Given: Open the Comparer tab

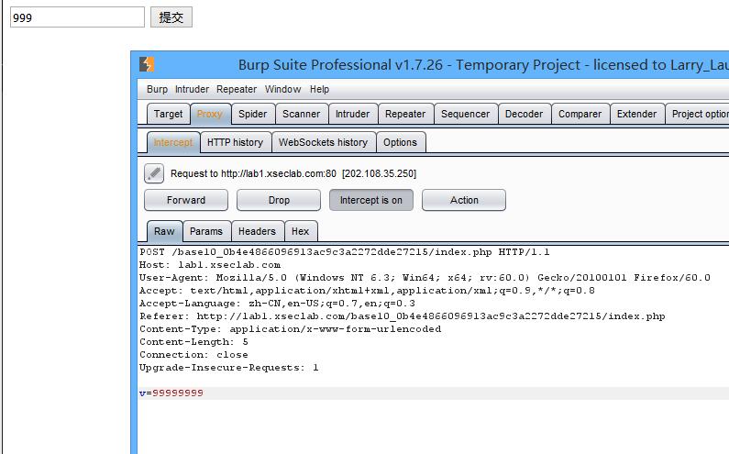Looking at the screenshot, I should tap(580, 114).
